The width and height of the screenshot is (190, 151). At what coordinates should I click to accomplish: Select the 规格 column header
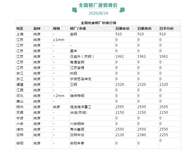56,28
